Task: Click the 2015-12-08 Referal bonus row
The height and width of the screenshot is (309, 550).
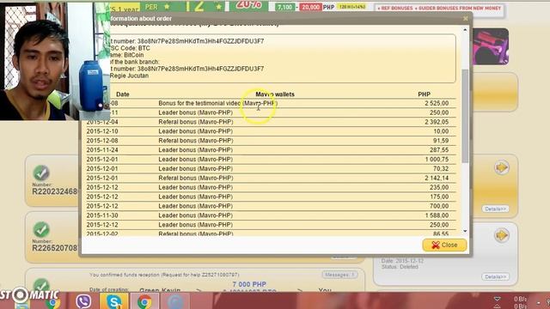Action: pyautogui.click(x=271, y=141)
